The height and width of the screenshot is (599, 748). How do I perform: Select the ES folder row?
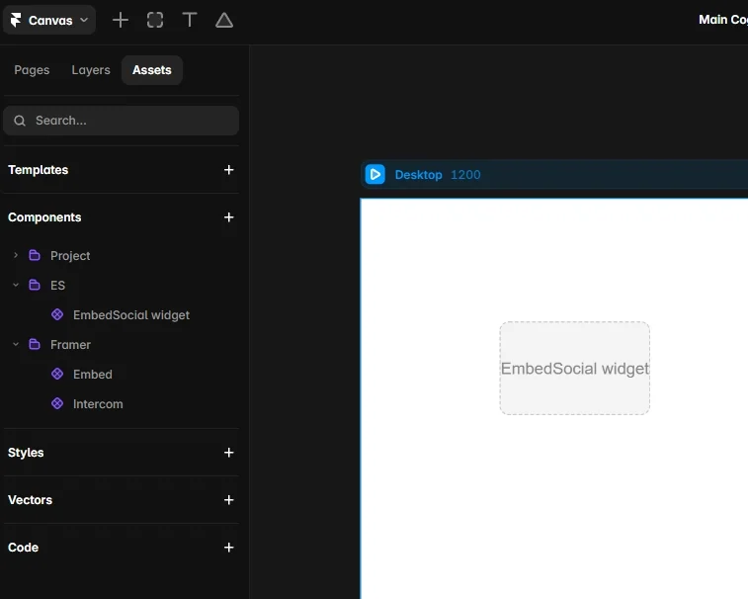122,286
